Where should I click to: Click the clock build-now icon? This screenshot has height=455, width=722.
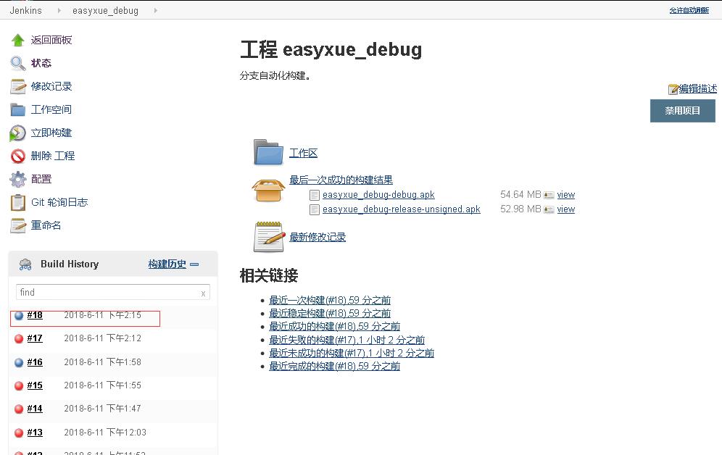coord(18,133)
